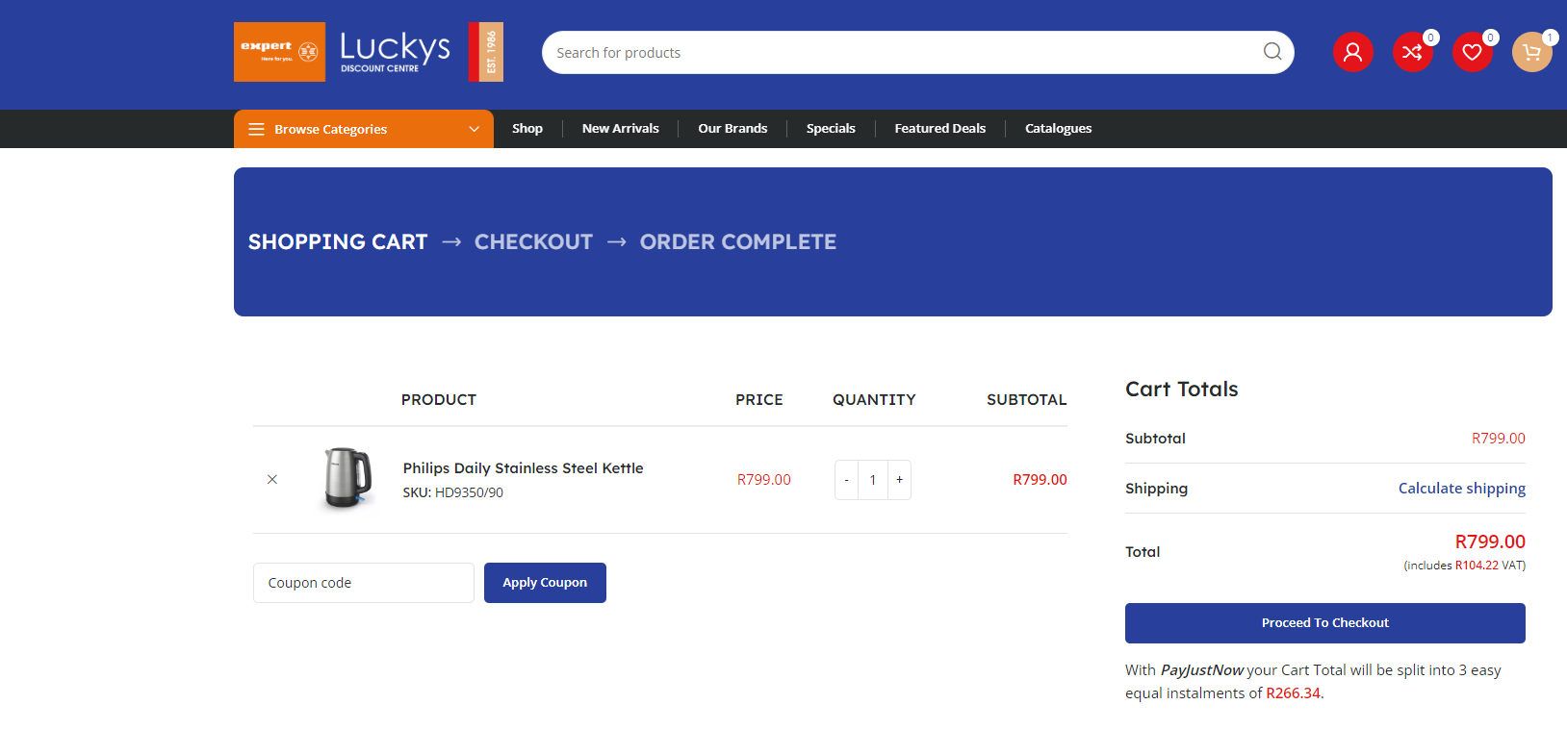Open Philips Daily Stainless Steel Kettle link
The width and height of the screenshot is (1567, 730).
tap(523, 468)
